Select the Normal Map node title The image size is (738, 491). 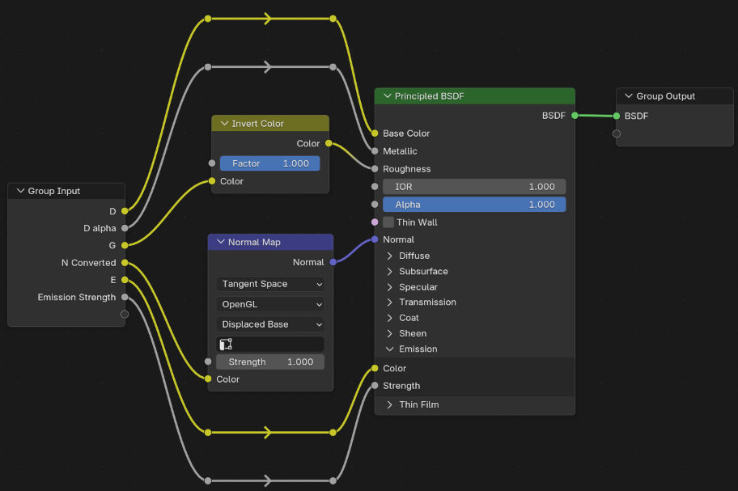tap(254, 242)
